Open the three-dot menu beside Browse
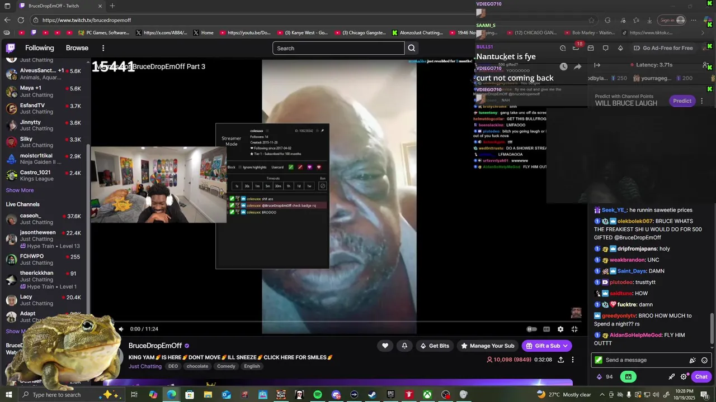 pos(103,48)
